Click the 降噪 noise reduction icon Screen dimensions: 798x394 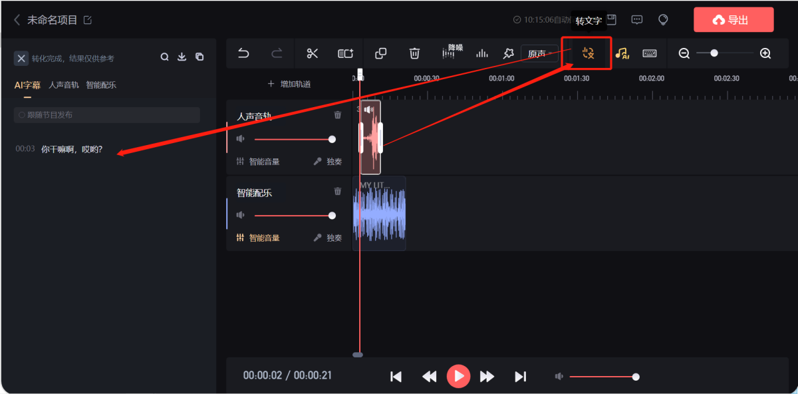(x=449, y=54)
